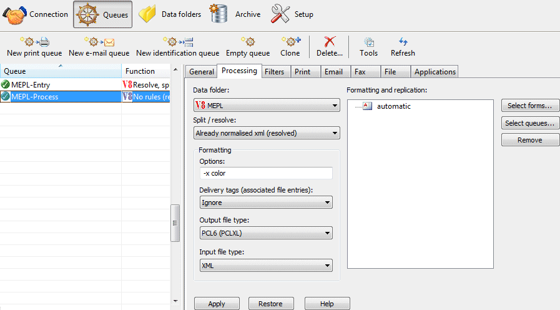Click the queue list scroll down arrow
Screen dimensions: 560x310
coord(175,301)
